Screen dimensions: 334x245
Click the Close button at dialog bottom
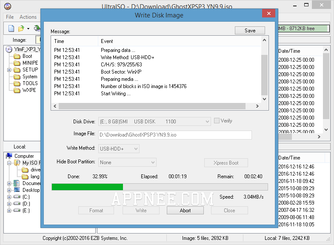click(229, 211)
